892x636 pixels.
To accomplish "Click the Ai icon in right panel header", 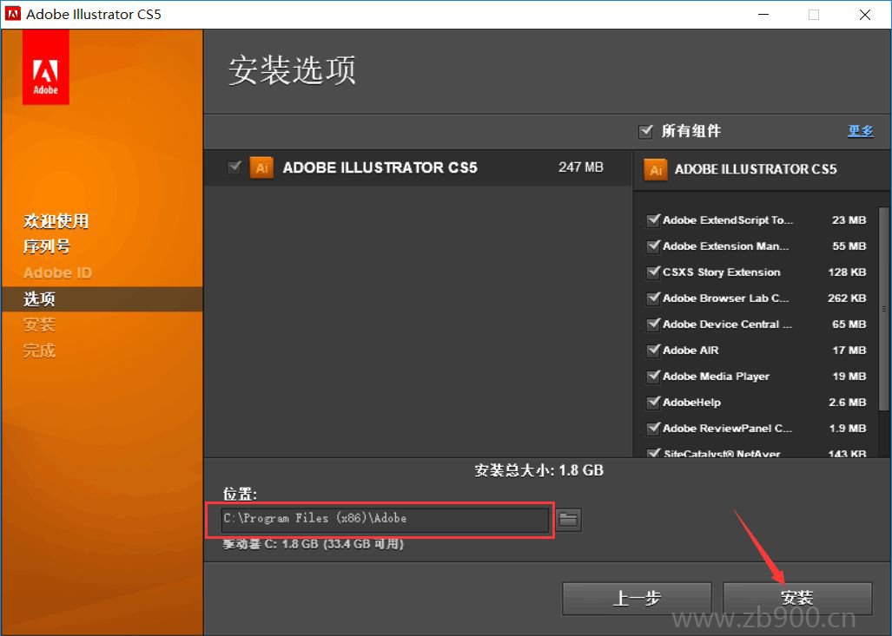I will click(656, 169).
